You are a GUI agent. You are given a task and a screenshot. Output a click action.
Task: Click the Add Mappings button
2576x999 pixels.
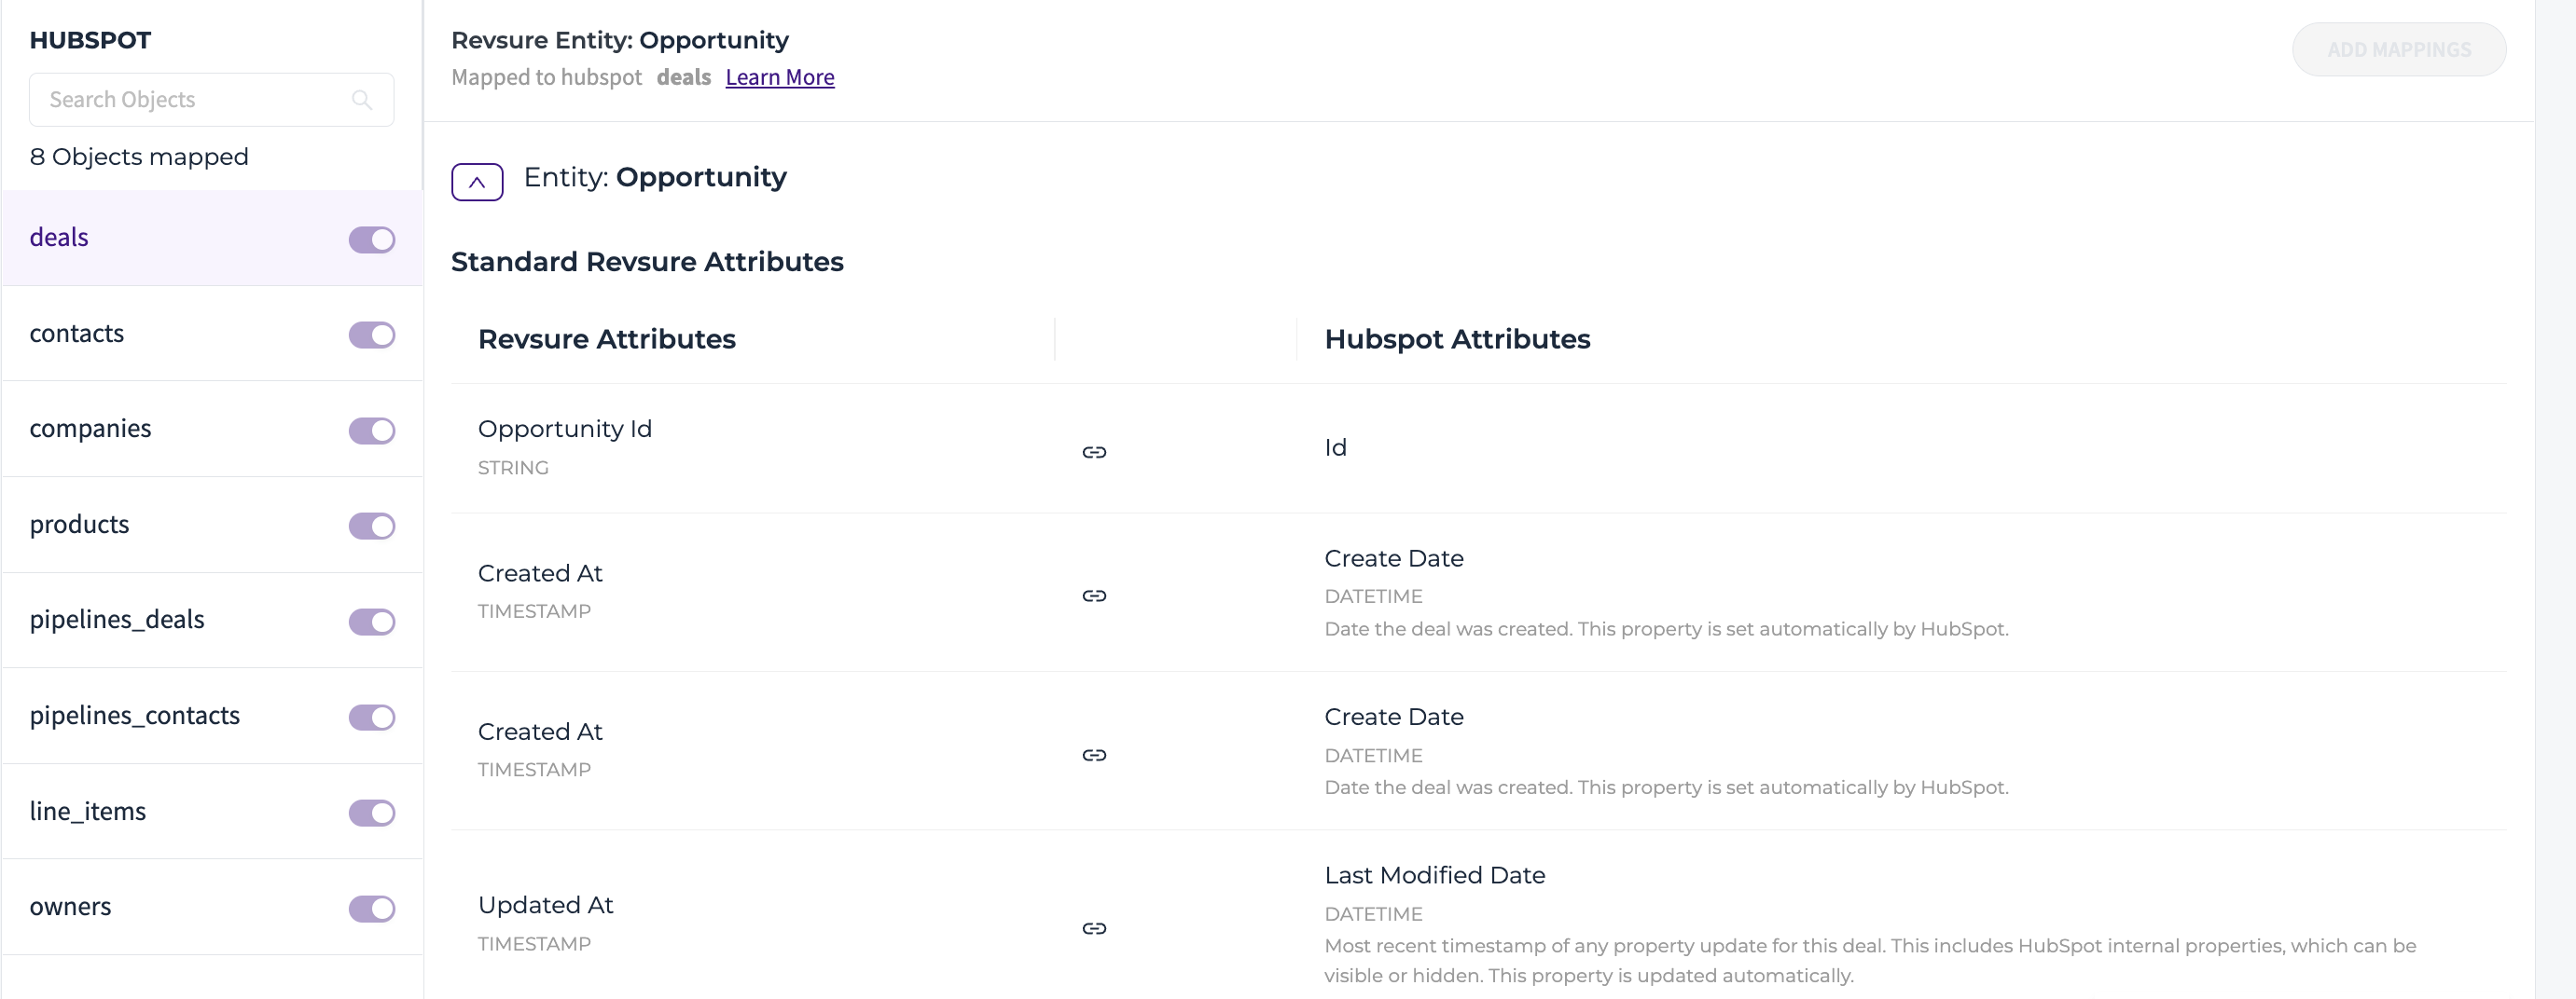[x=2398, y=50]
